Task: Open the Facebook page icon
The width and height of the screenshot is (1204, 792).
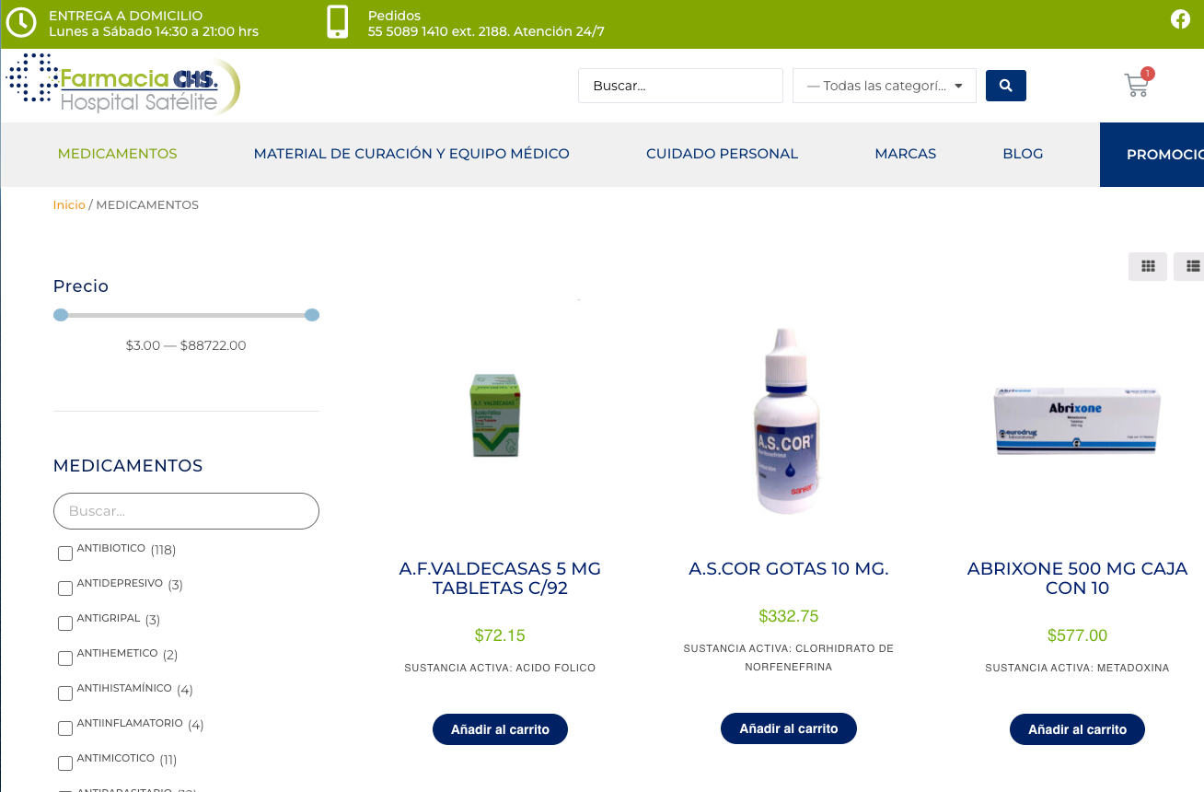Action: point(1180,19)
